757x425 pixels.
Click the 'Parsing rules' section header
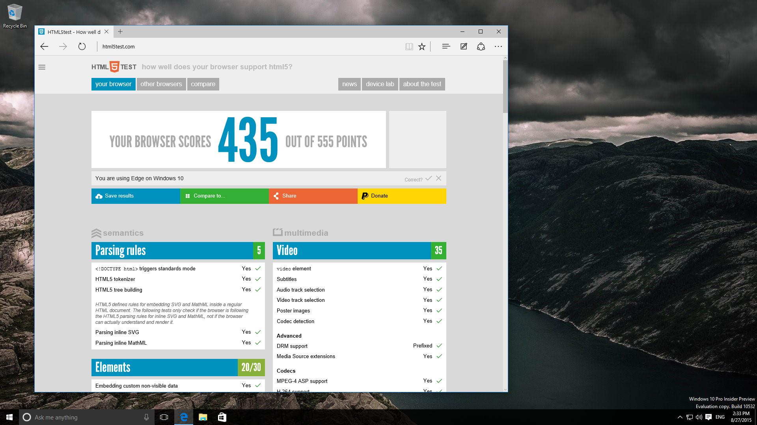click(178, 251)
